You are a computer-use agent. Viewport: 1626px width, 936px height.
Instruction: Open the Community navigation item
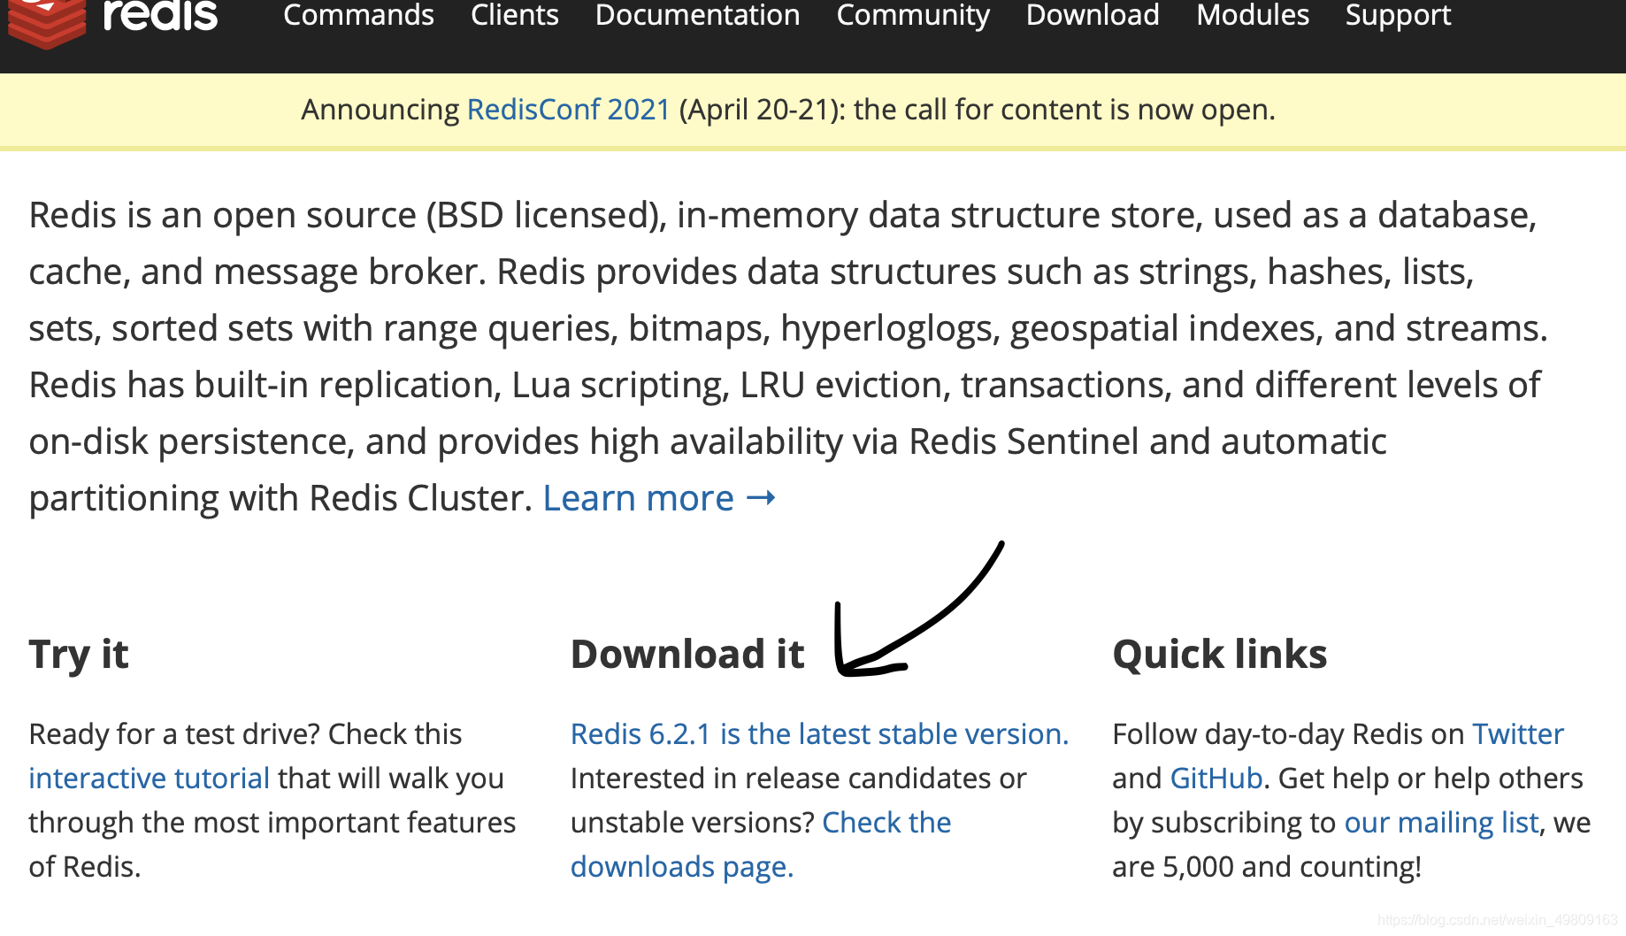pos(913,15)
